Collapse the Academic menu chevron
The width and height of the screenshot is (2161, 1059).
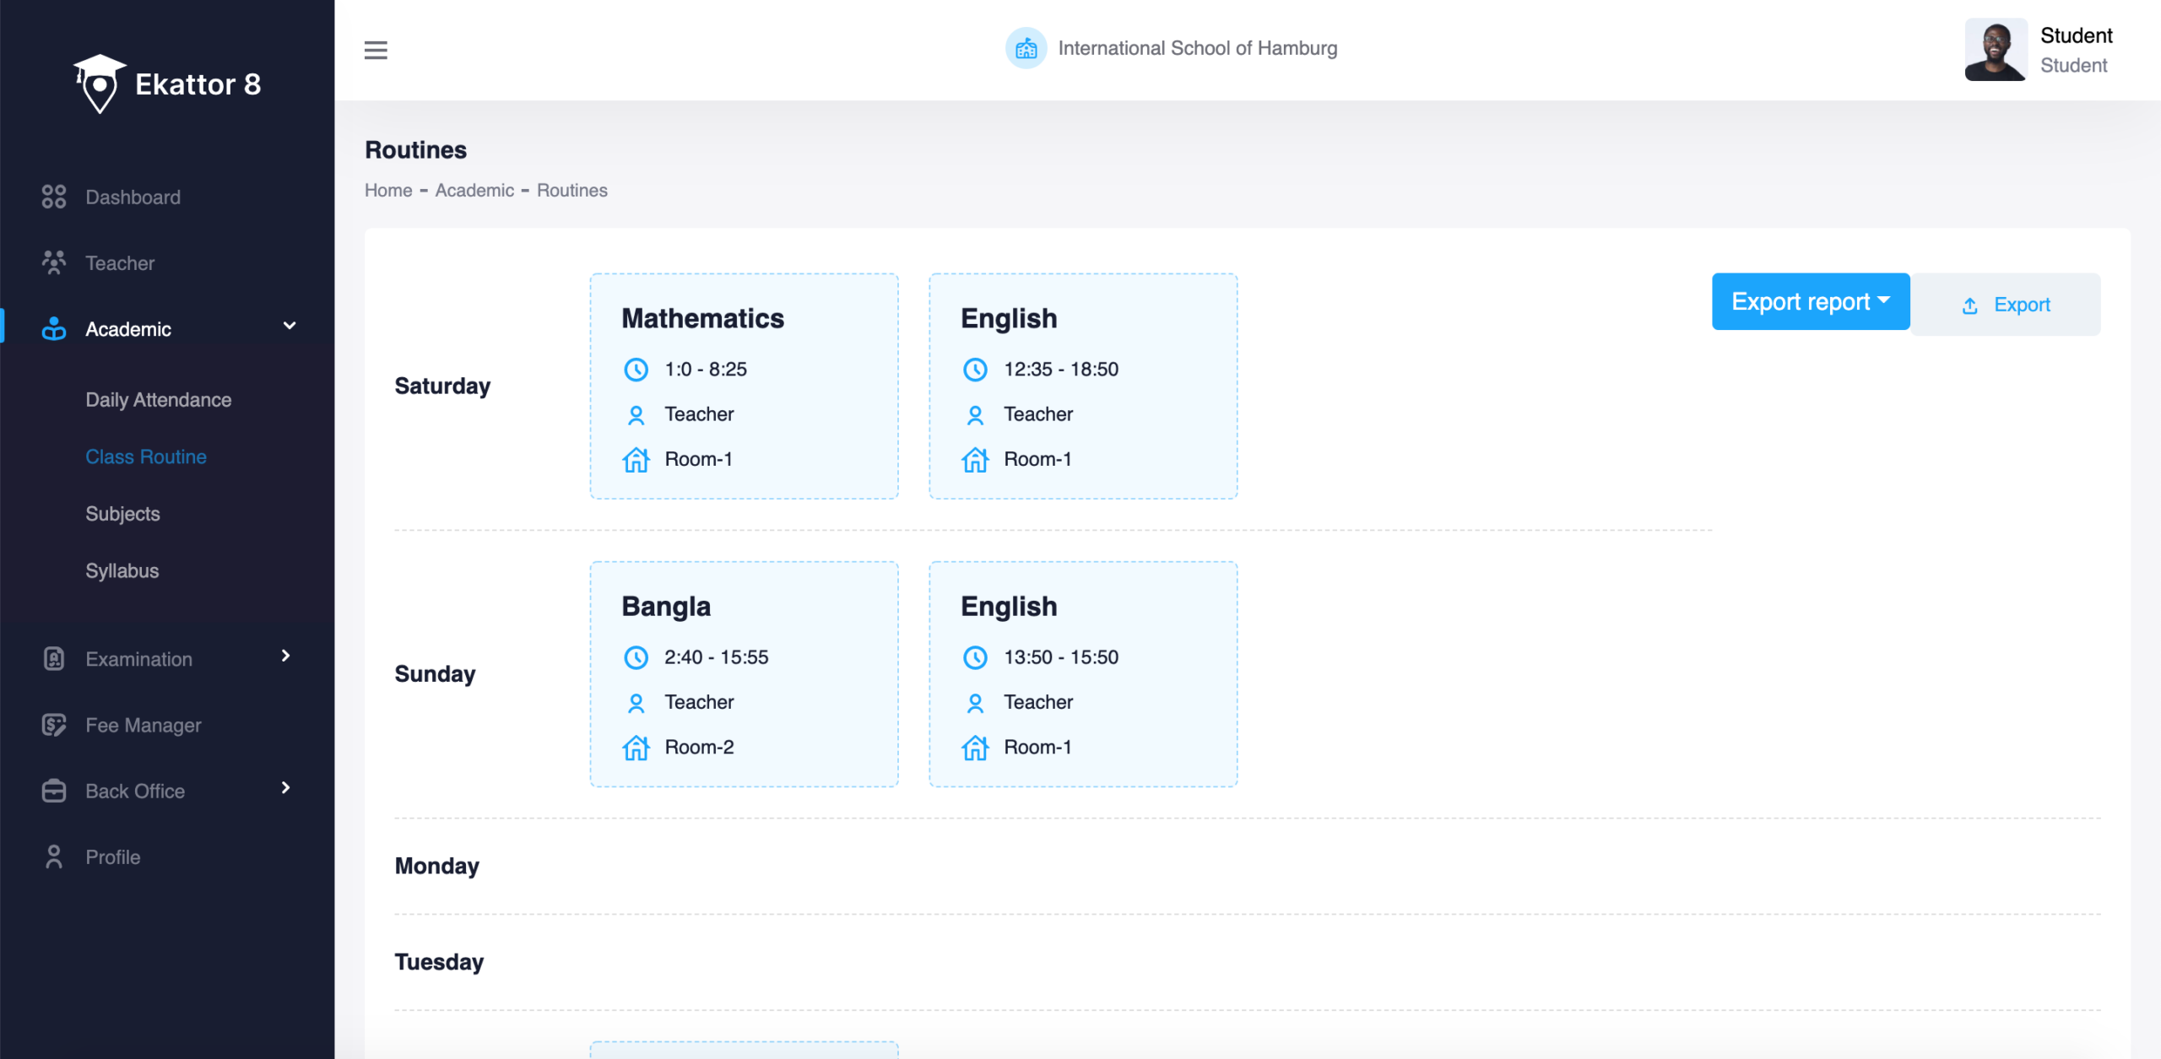pos(290,326)
